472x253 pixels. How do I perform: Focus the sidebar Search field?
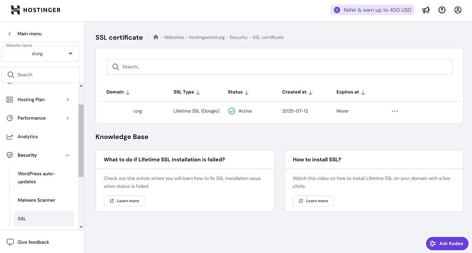[x=41, y=75]
